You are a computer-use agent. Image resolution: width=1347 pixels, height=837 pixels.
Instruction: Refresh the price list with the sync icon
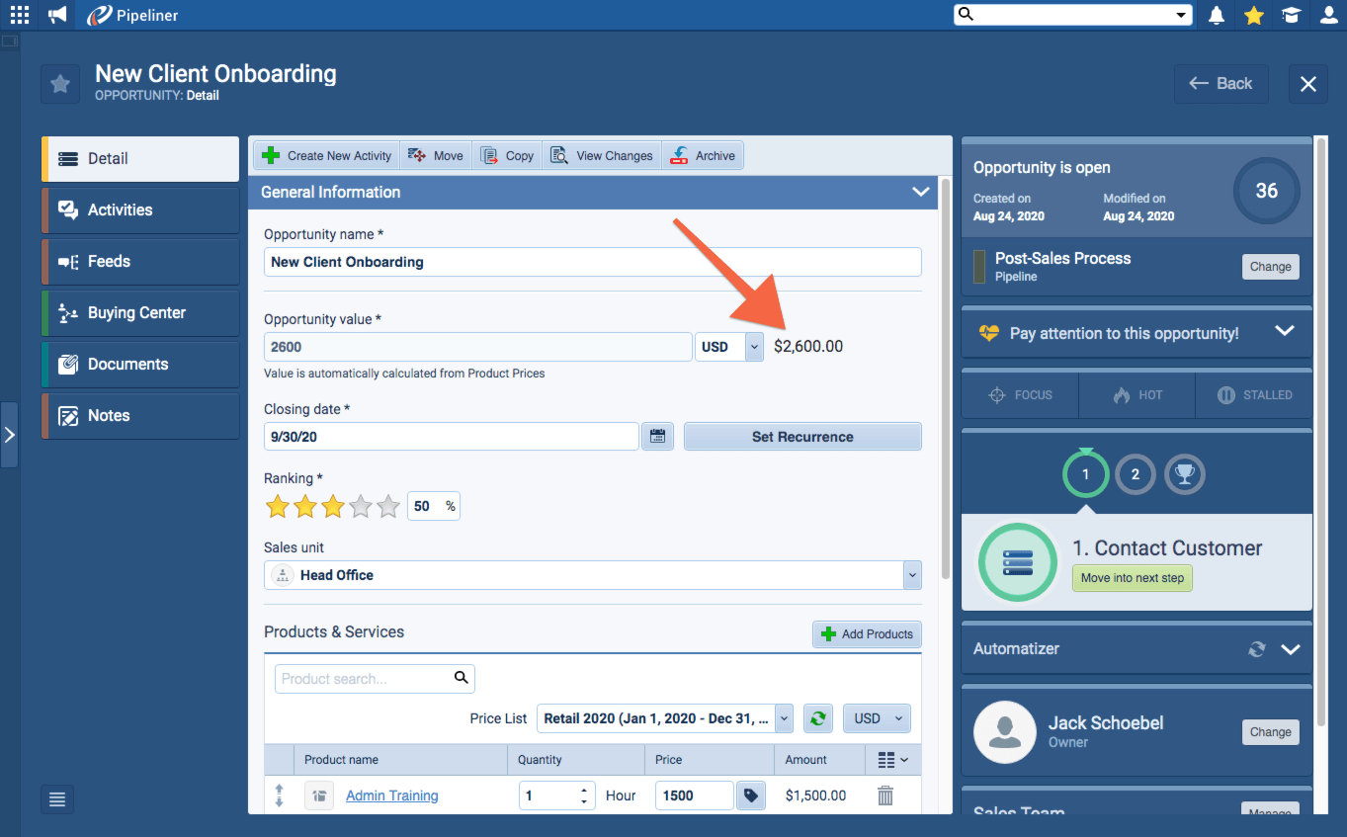tap(817, 718)
